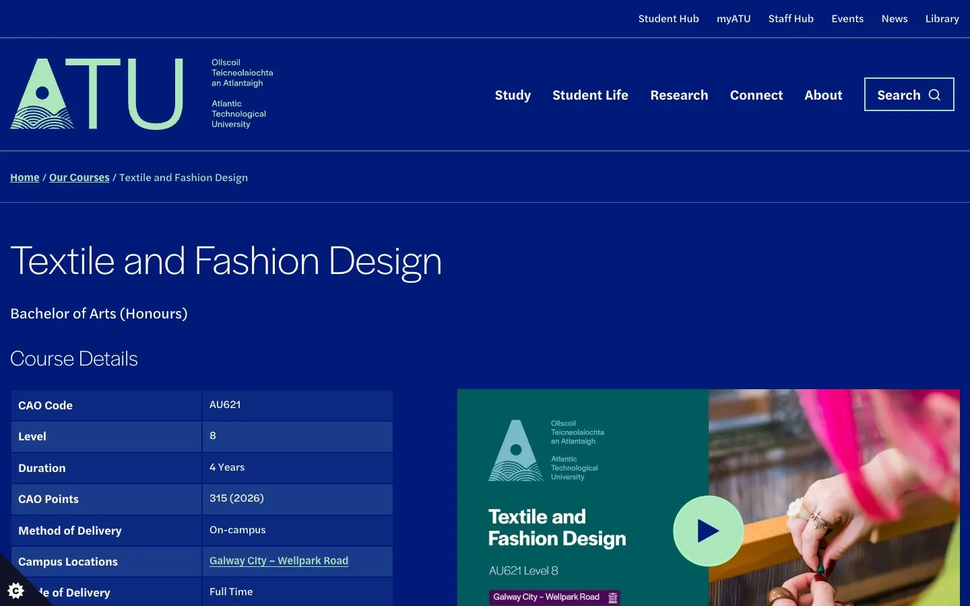
Task: Click the Home breadcrumb link
Action: coord(25,178)
